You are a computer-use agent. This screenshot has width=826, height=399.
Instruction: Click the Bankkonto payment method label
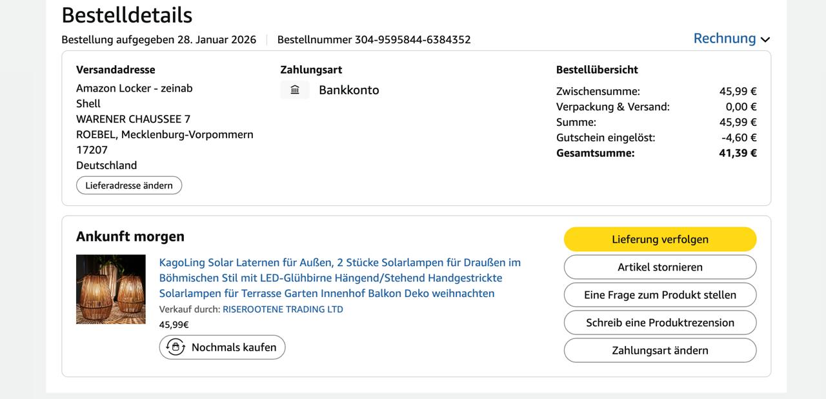348,90
